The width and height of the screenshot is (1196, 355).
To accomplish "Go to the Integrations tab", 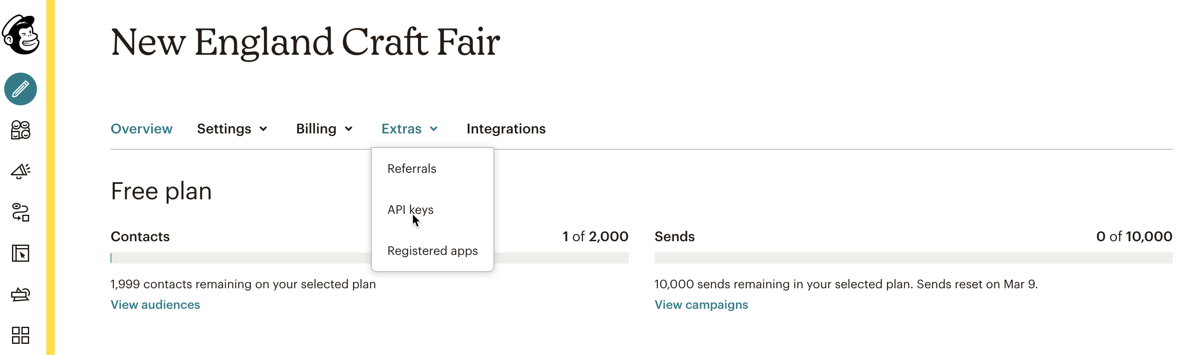I will point(506,129).
